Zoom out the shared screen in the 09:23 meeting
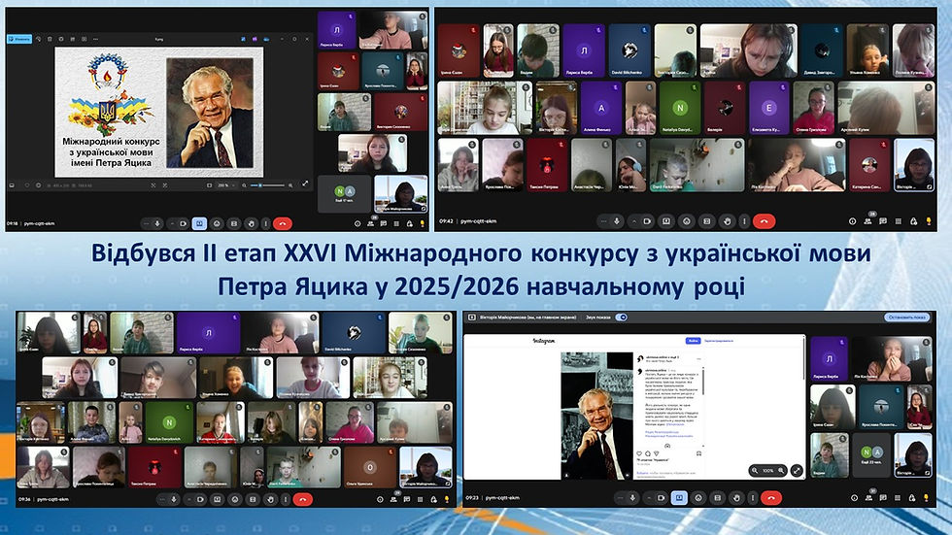The width and height of the screenshot is (952, 535). 755,470
